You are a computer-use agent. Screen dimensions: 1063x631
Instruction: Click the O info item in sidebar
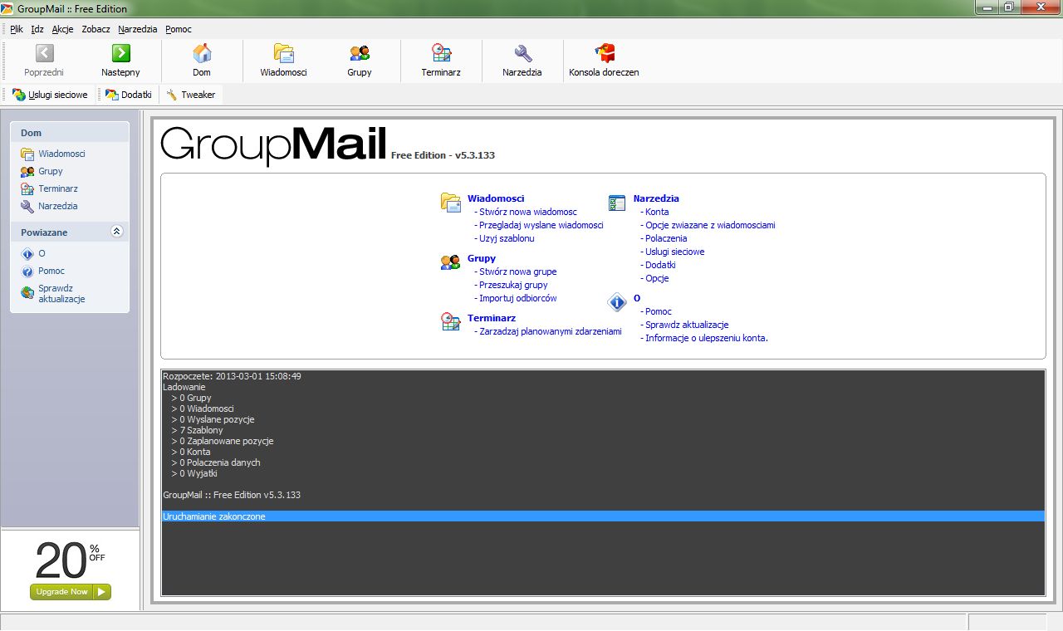coord(33,253)
